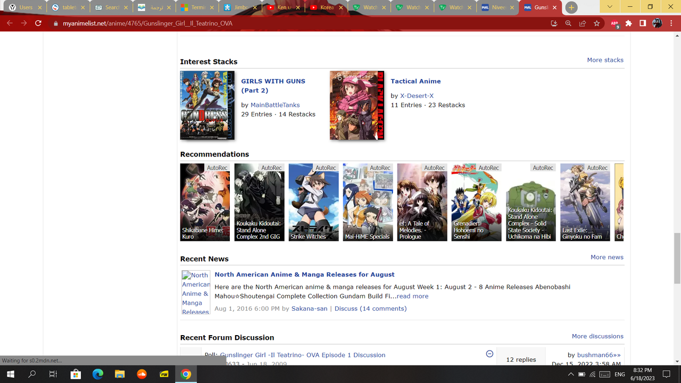Open ef: A Tale of Melodies Prologue recommendation
Image resolution: width=681 pixels, height=383 pixels.
(422, 202)
